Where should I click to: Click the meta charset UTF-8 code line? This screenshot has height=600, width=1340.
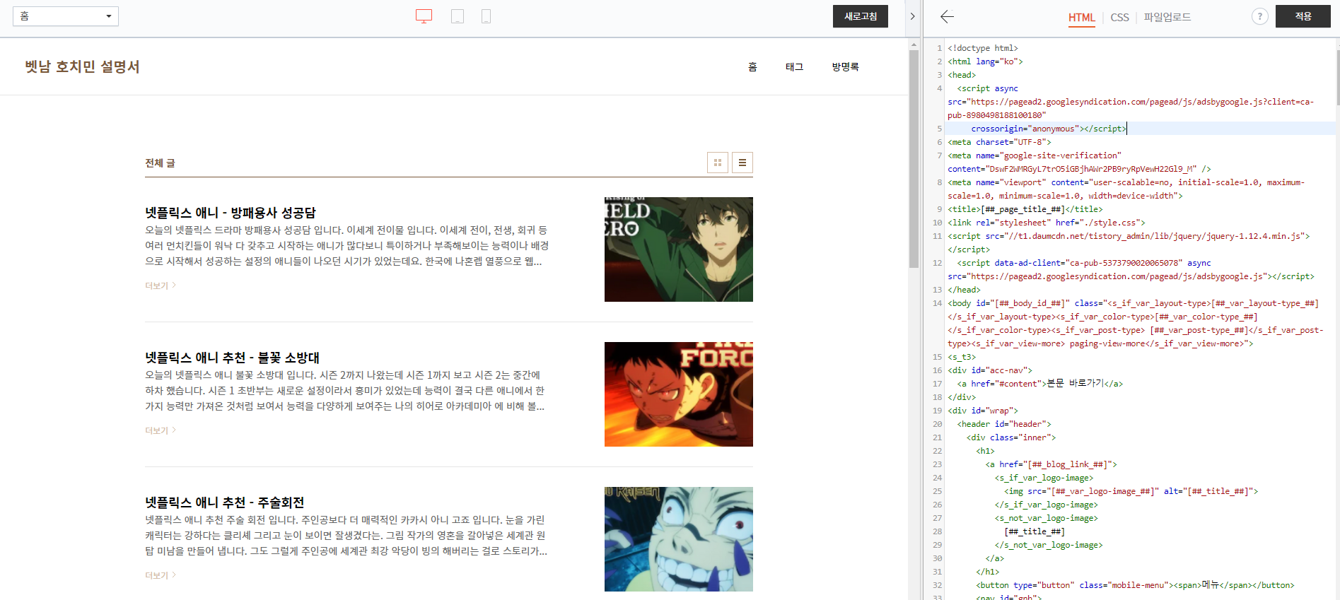point(999,142)
